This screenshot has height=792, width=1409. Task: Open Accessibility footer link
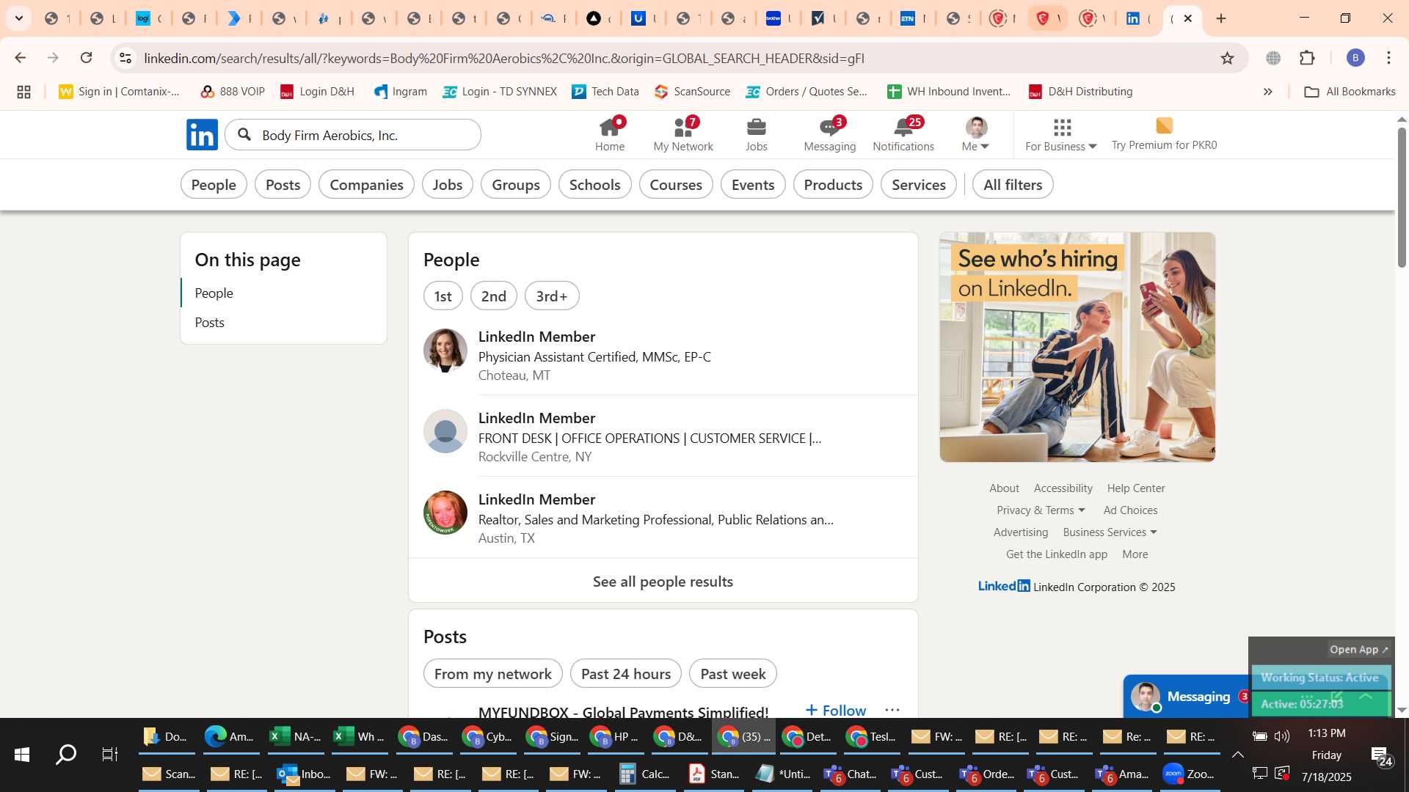1063,488
